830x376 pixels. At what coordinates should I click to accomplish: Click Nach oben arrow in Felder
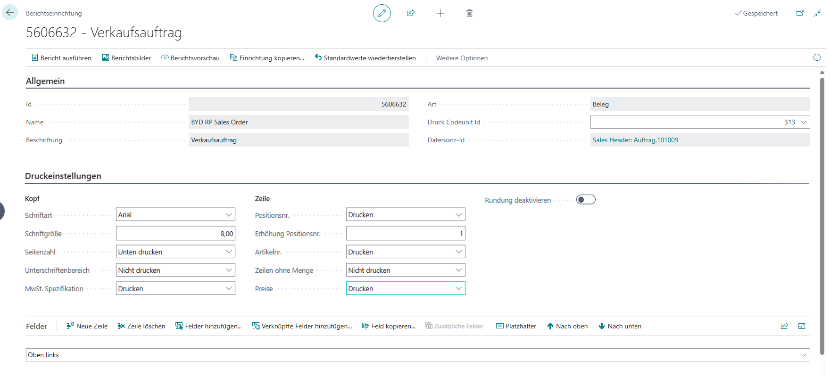[x=567, y=326]
